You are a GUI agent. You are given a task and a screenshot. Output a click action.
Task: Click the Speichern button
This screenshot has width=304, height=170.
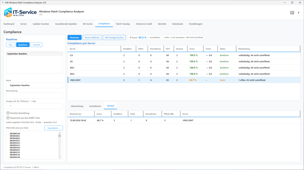[23, 45]
